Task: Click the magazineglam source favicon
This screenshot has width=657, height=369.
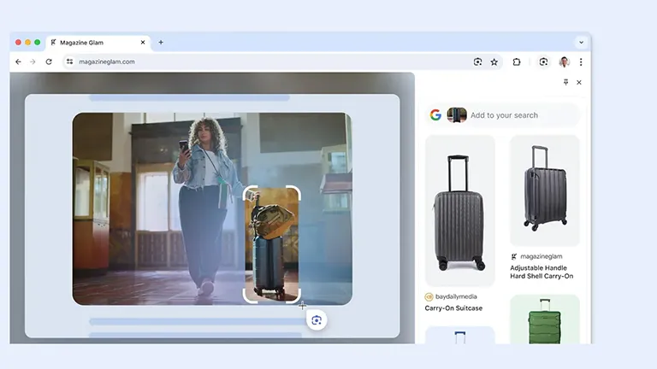Action: pos(513,256)
